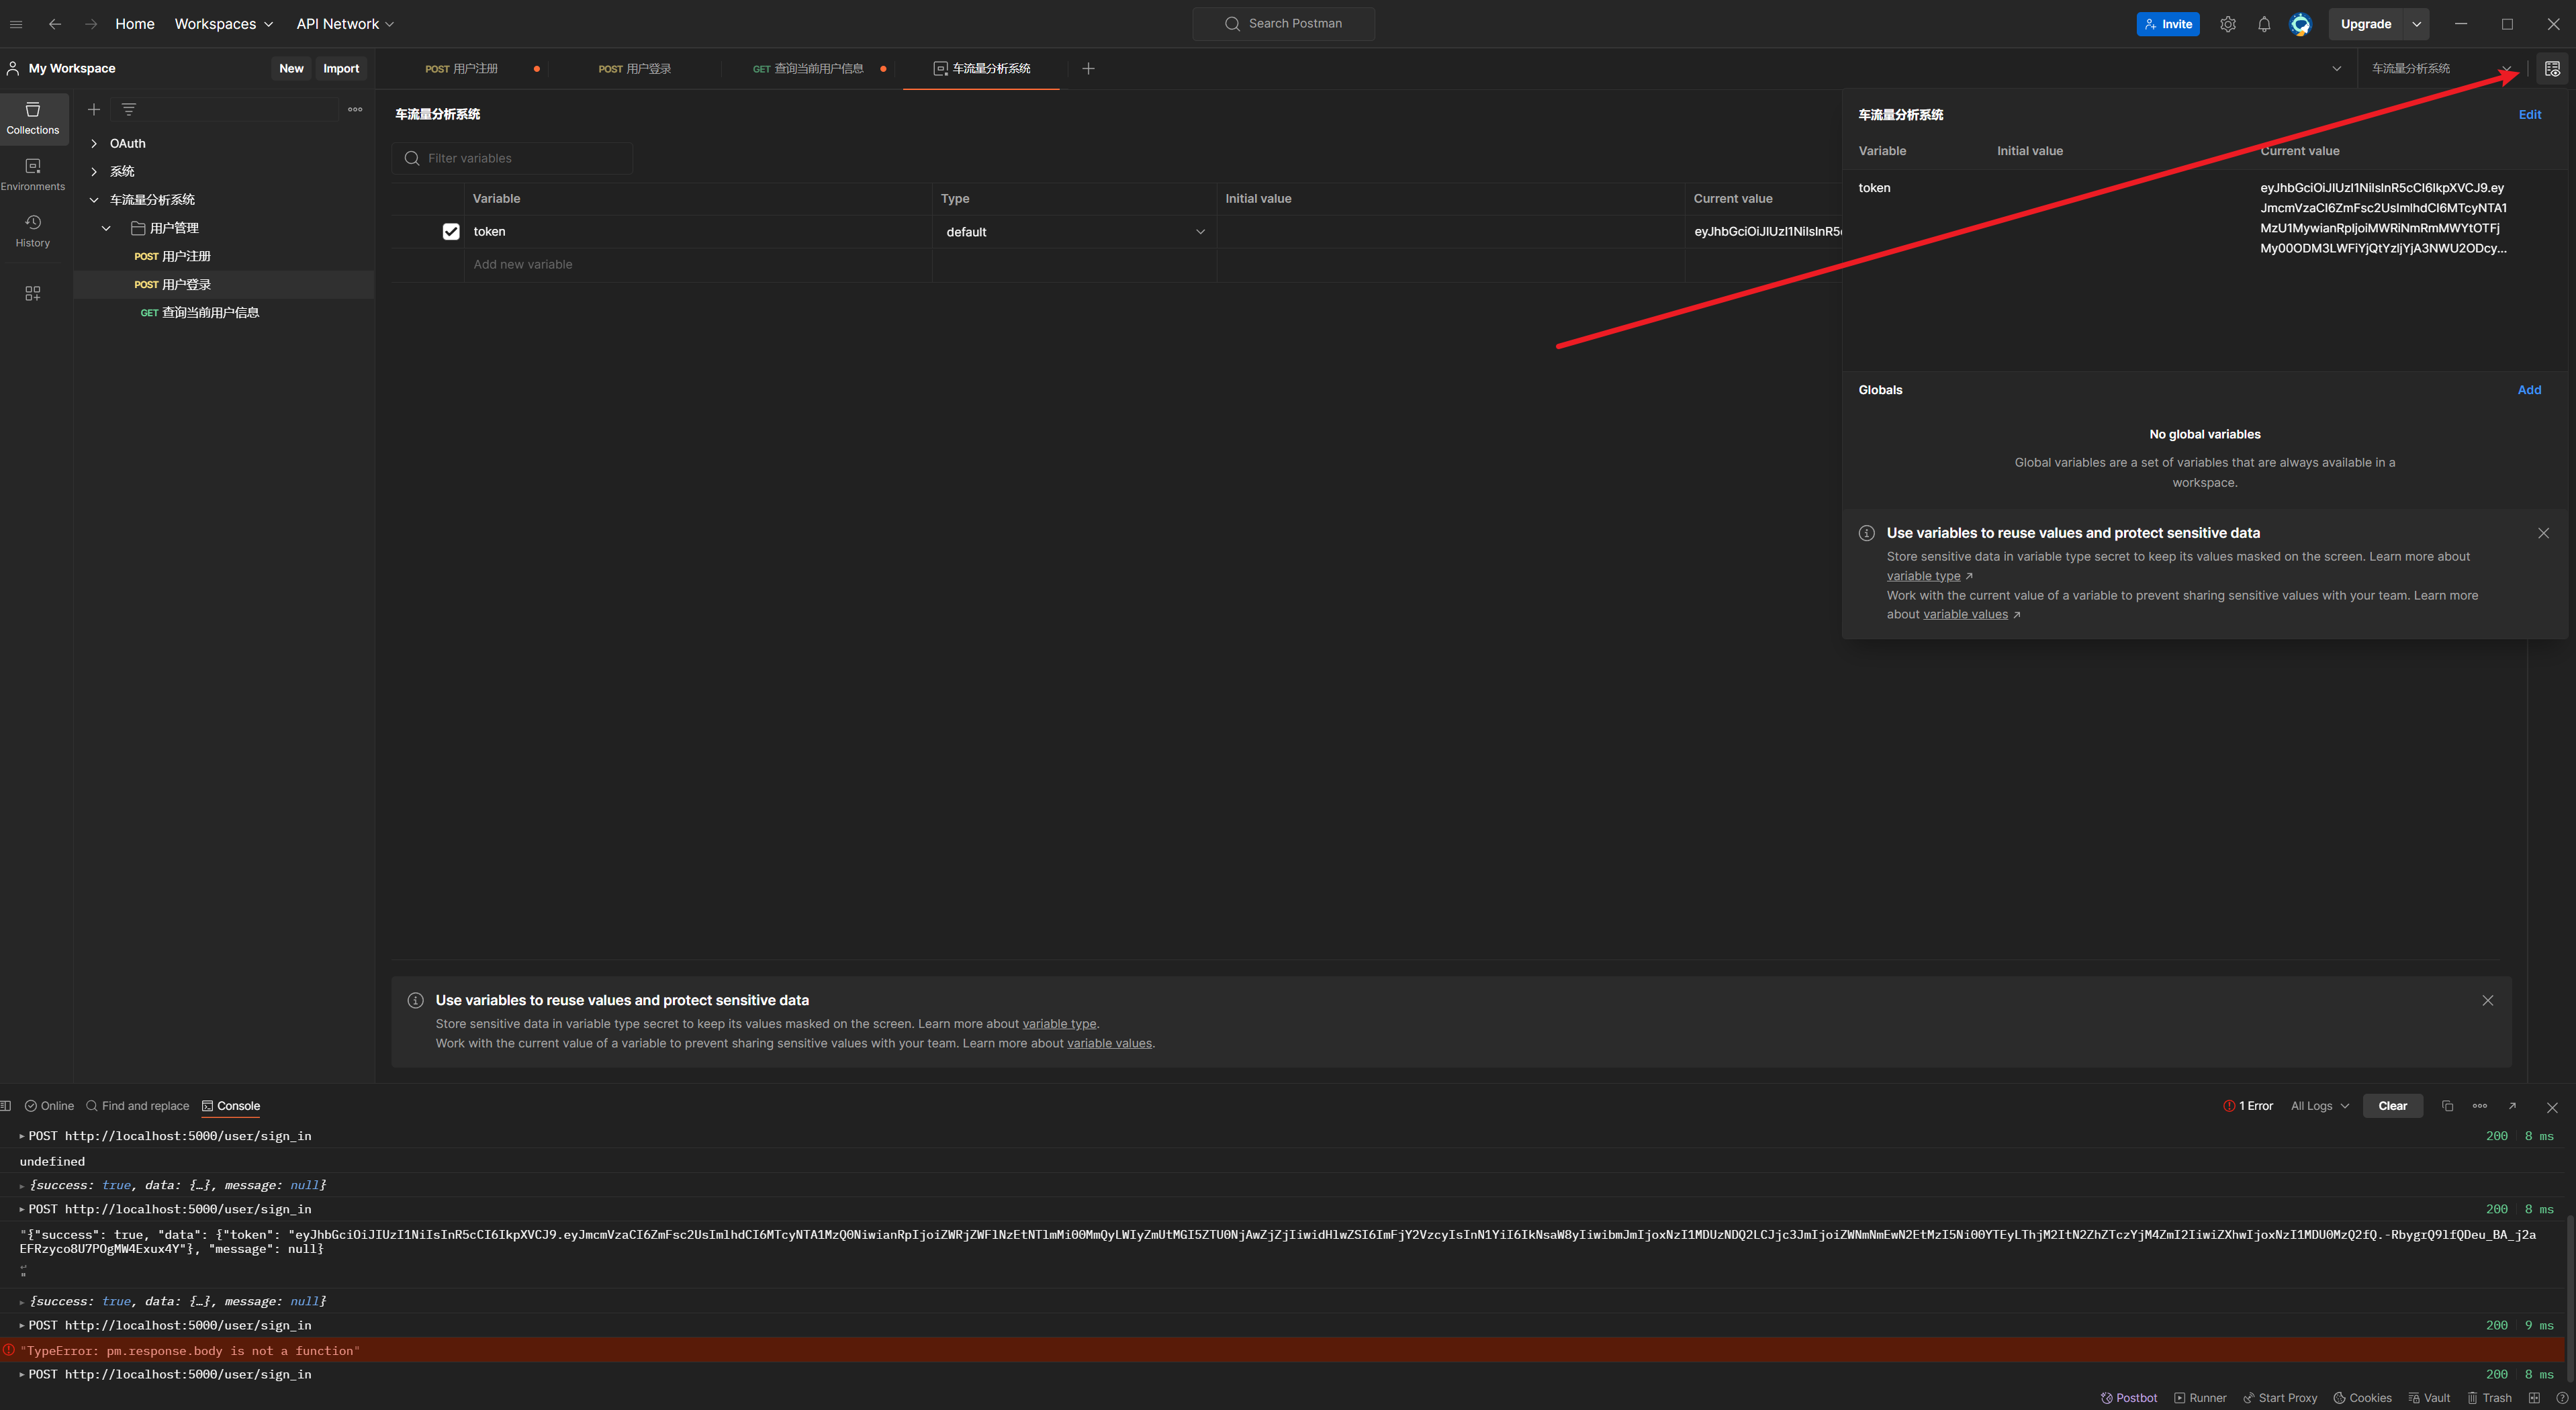This screenshot has height=1410, width=2576.
Task: Add a new tab with plus icon
Action: pos(1088,68)
